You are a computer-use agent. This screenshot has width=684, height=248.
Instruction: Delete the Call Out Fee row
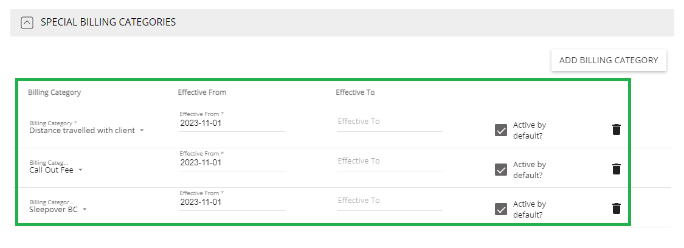[x=616, y=169]
